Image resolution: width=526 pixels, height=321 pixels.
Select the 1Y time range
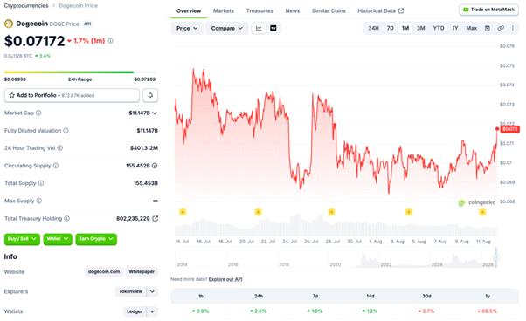click(x=455, y=29)
